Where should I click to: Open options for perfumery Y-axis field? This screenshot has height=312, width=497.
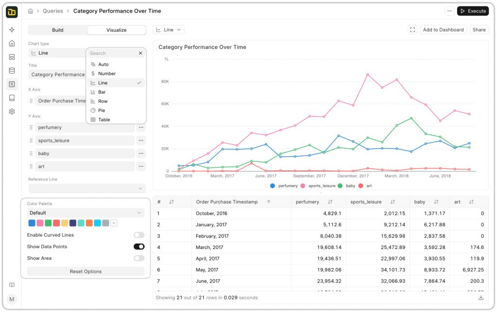coord(141,127)
